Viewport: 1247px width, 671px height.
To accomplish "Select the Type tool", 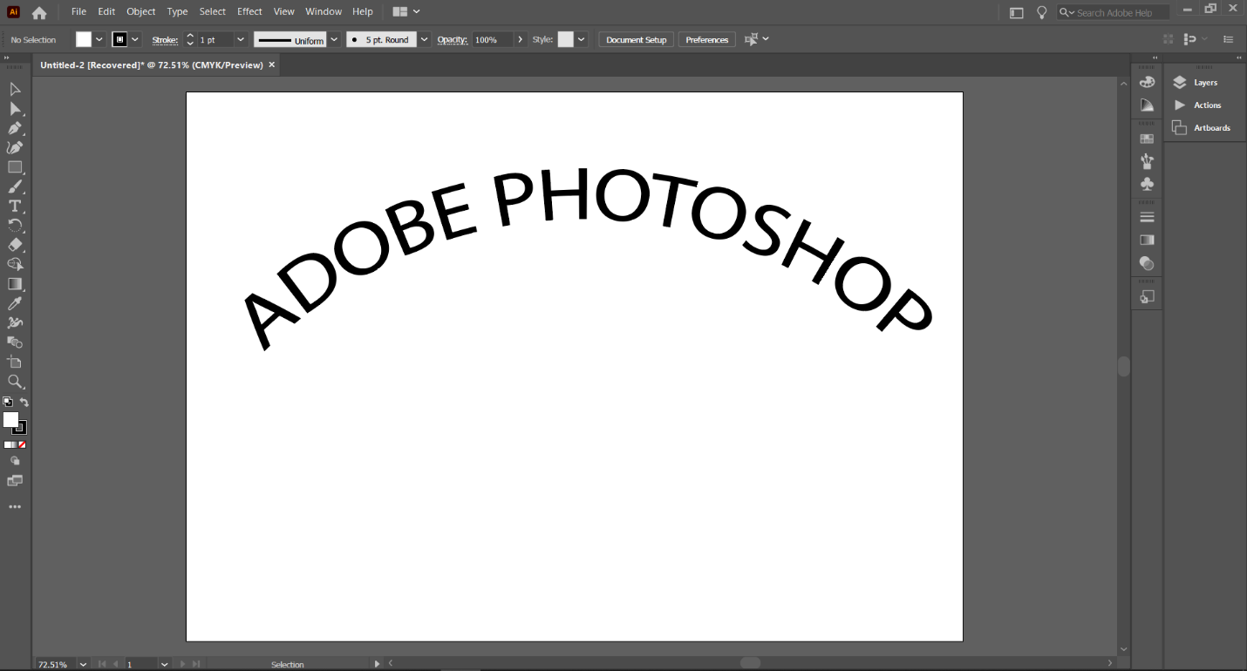I will click(x=15, y=206).
